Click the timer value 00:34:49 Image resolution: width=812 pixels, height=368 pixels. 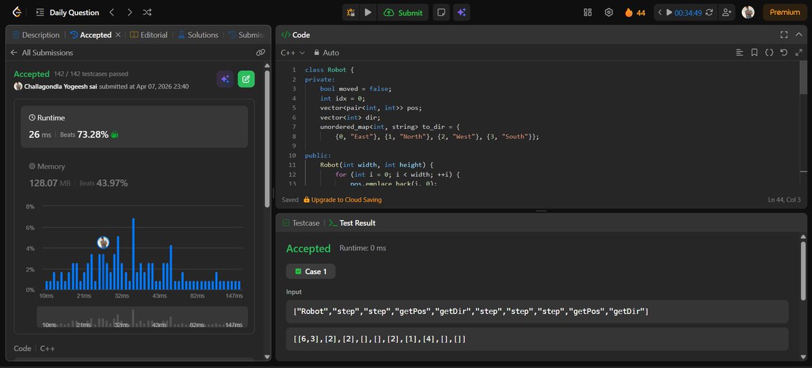click(687, 12)
